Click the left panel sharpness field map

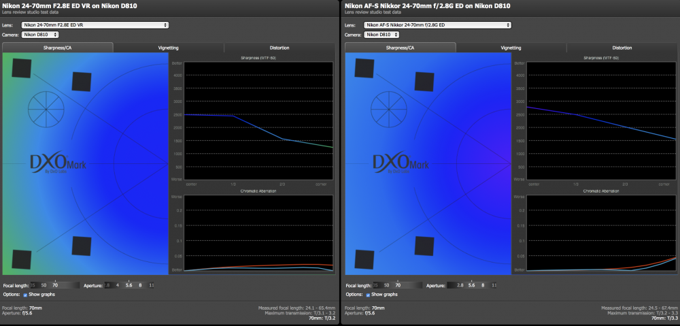(86, 163)
